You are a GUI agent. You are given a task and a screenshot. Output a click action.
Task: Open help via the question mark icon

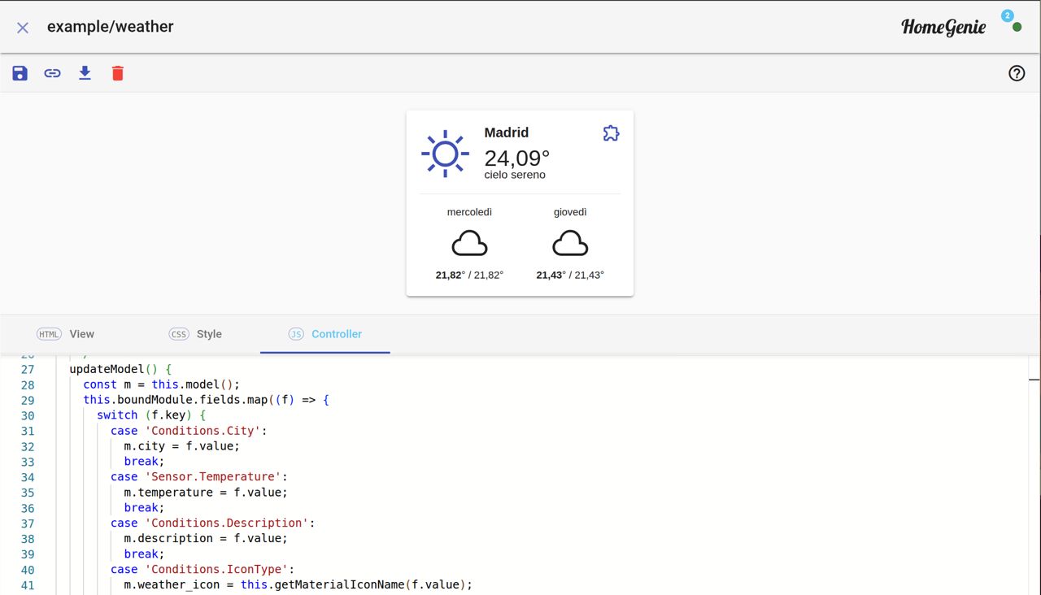click(1017, 73)
